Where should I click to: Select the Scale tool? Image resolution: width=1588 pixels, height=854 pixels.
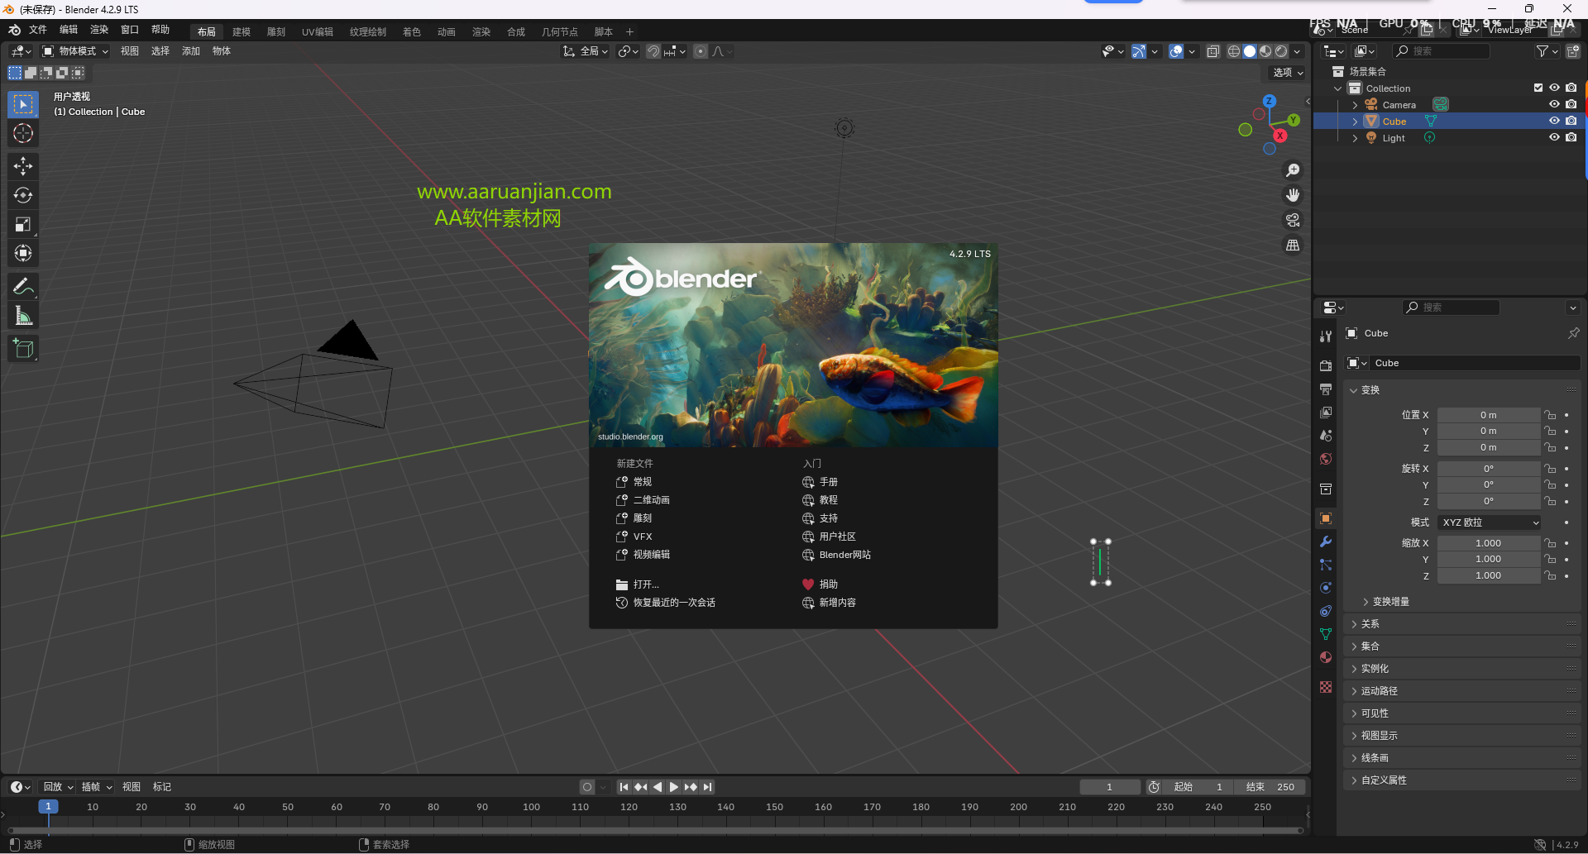tap(22, 224)
